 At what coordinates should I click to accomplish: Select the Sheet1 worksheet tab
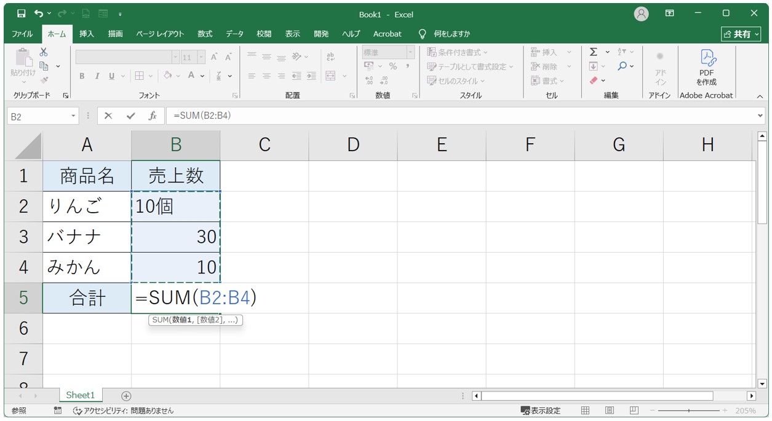(81, 395)
